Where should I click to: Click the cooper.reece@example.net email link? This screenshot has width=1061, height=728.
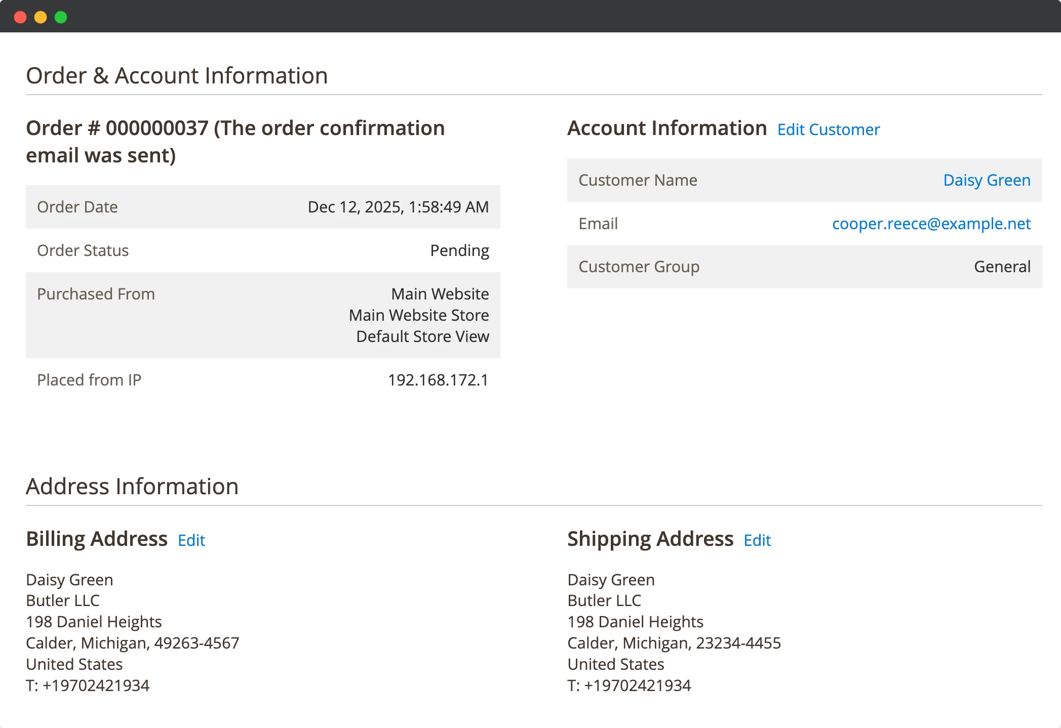(x=931, y=224)
